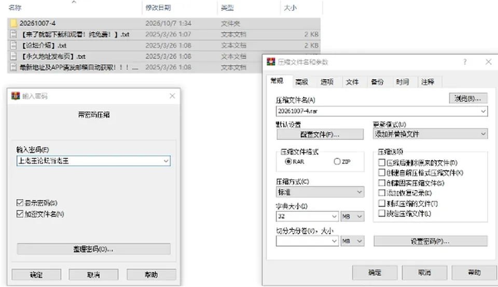Screen dimensions: 498x287
Task: Switch to the 文件 tab
Action: (352, 82)
